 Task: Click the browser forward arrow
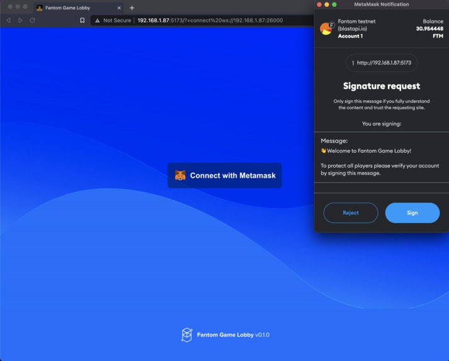[20, 20]
